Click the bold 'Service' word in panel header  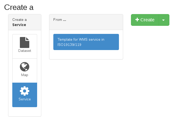(x=19, y=25)
